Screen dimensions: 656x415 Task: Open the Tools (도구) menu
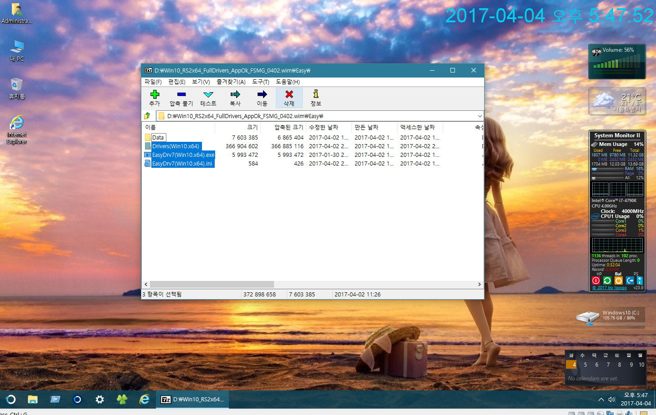point(261,82)
